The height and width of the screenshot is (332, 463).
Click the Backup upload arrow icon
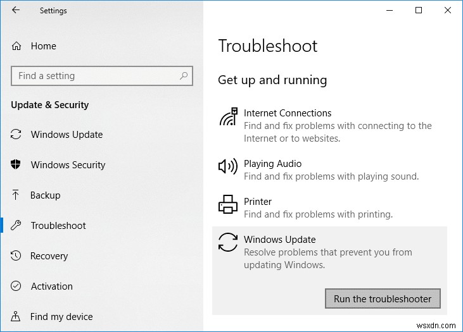(x=16, y=195)
